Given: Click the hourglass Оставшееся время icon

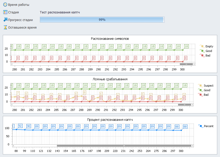Looking at the screenshot, I should pos(5,27).
